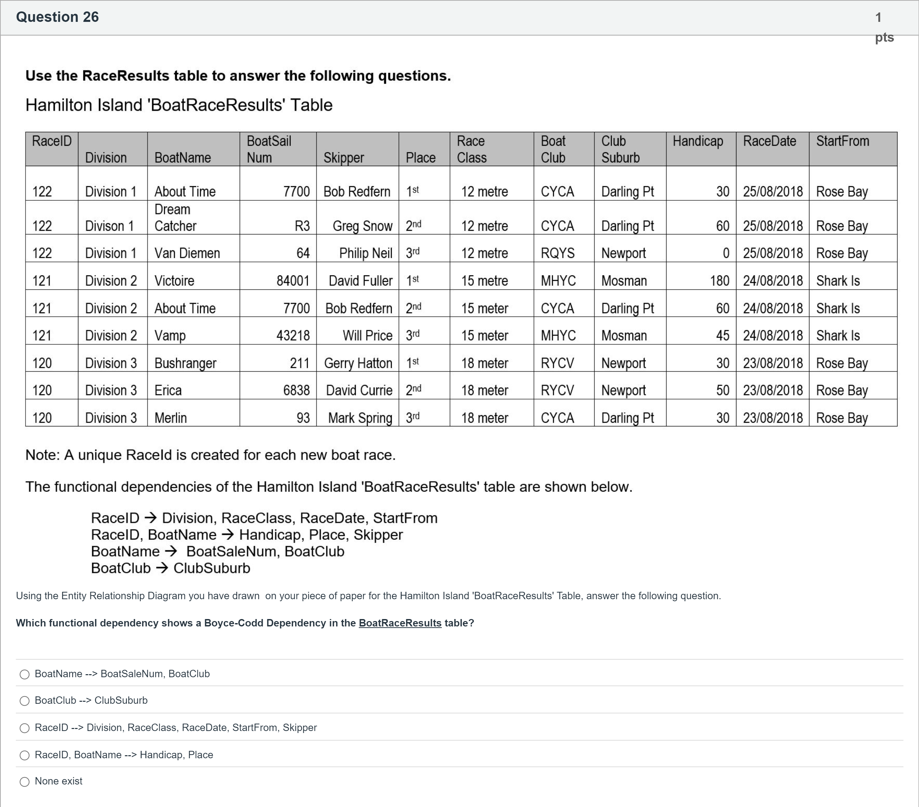This screenshot has width=919, height=807.
Task: Click the Bushranger table cell
Action: [x=185, y=363]
